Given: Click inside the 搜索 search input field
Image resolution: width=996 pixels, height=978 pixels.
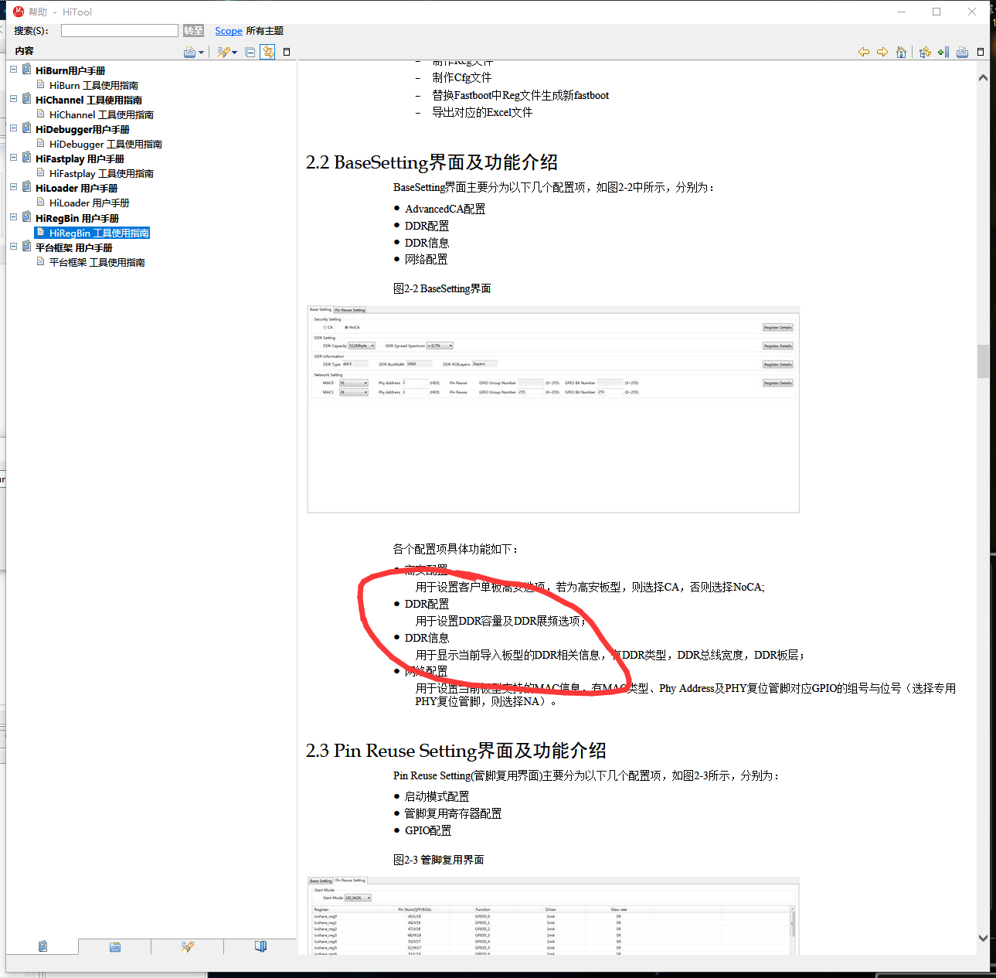Looking at the screenshot, I should [119, 30].
